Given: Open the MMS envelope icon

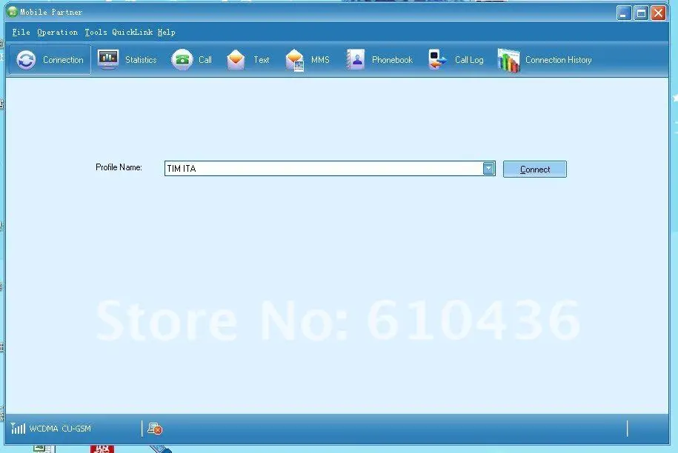Looking at the screenshot, I should click(294, 60).
